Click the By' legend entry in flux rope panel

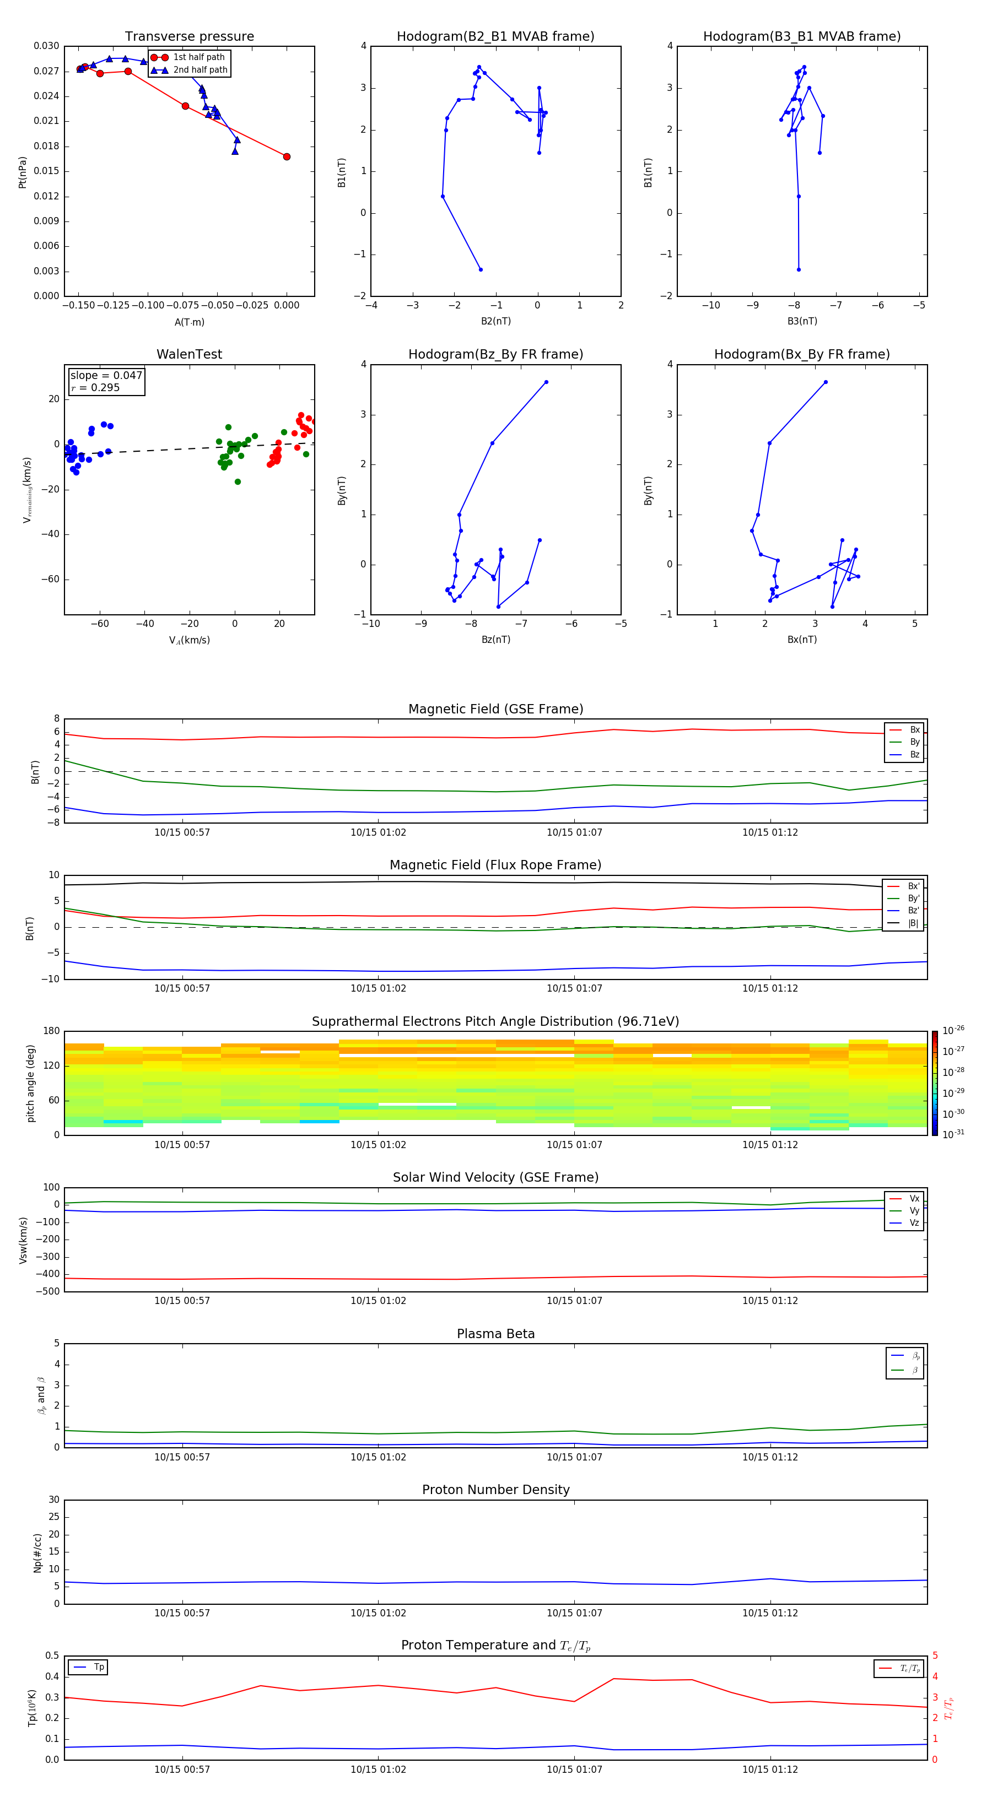[x=904, y=899]
